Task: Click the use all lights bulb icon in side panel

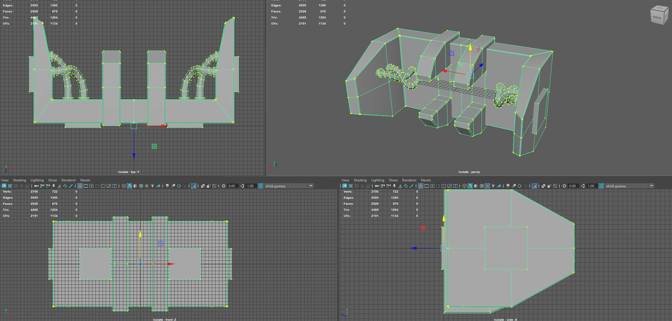Action: pyautogui.click(x=493, y=186)
